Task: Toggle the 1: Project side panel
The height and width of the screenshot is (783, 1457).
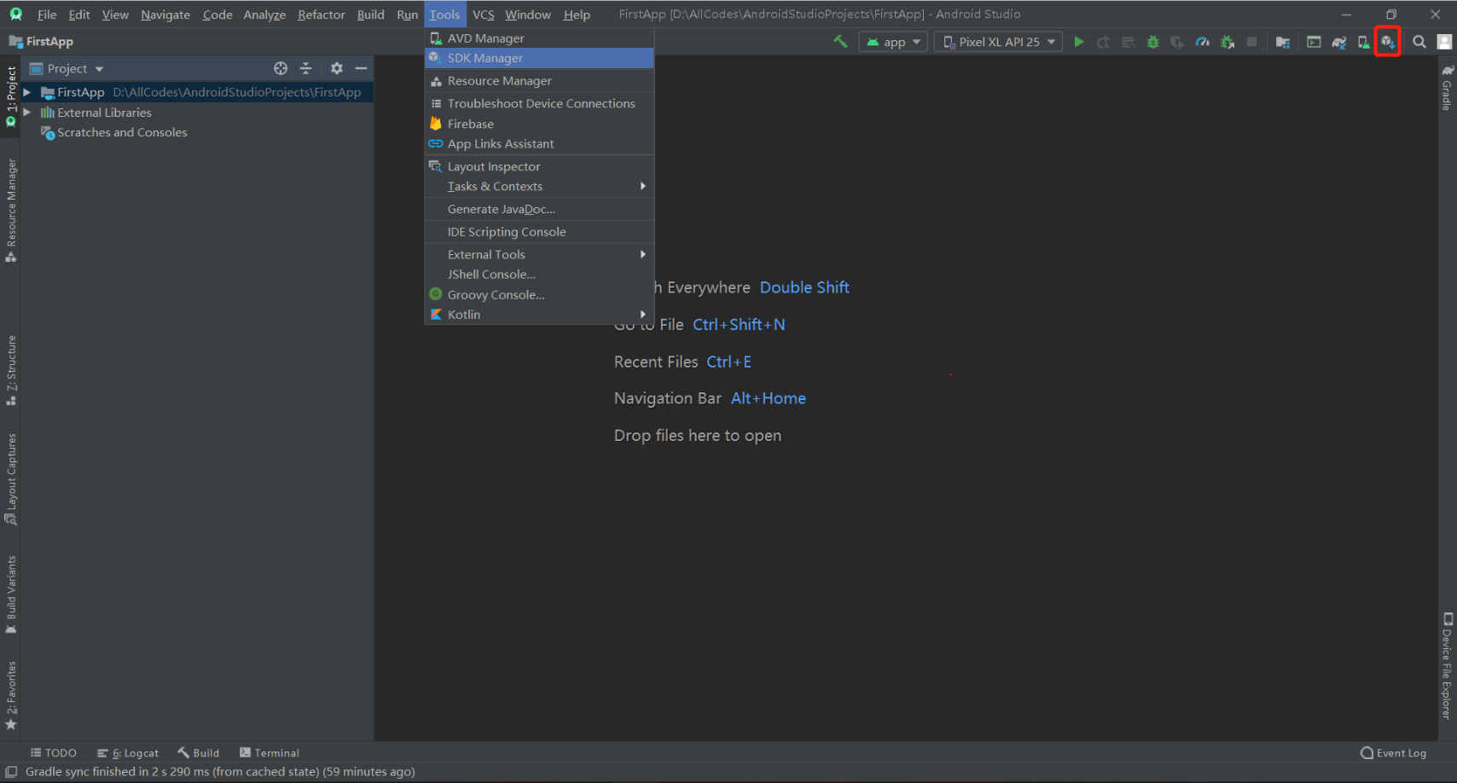Action: click(11, 96)
